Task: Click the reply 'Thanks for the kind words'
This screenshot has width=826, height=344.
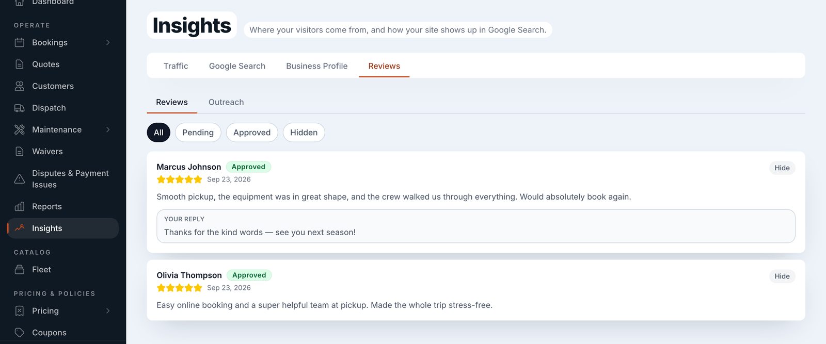Action: [260, 232]
